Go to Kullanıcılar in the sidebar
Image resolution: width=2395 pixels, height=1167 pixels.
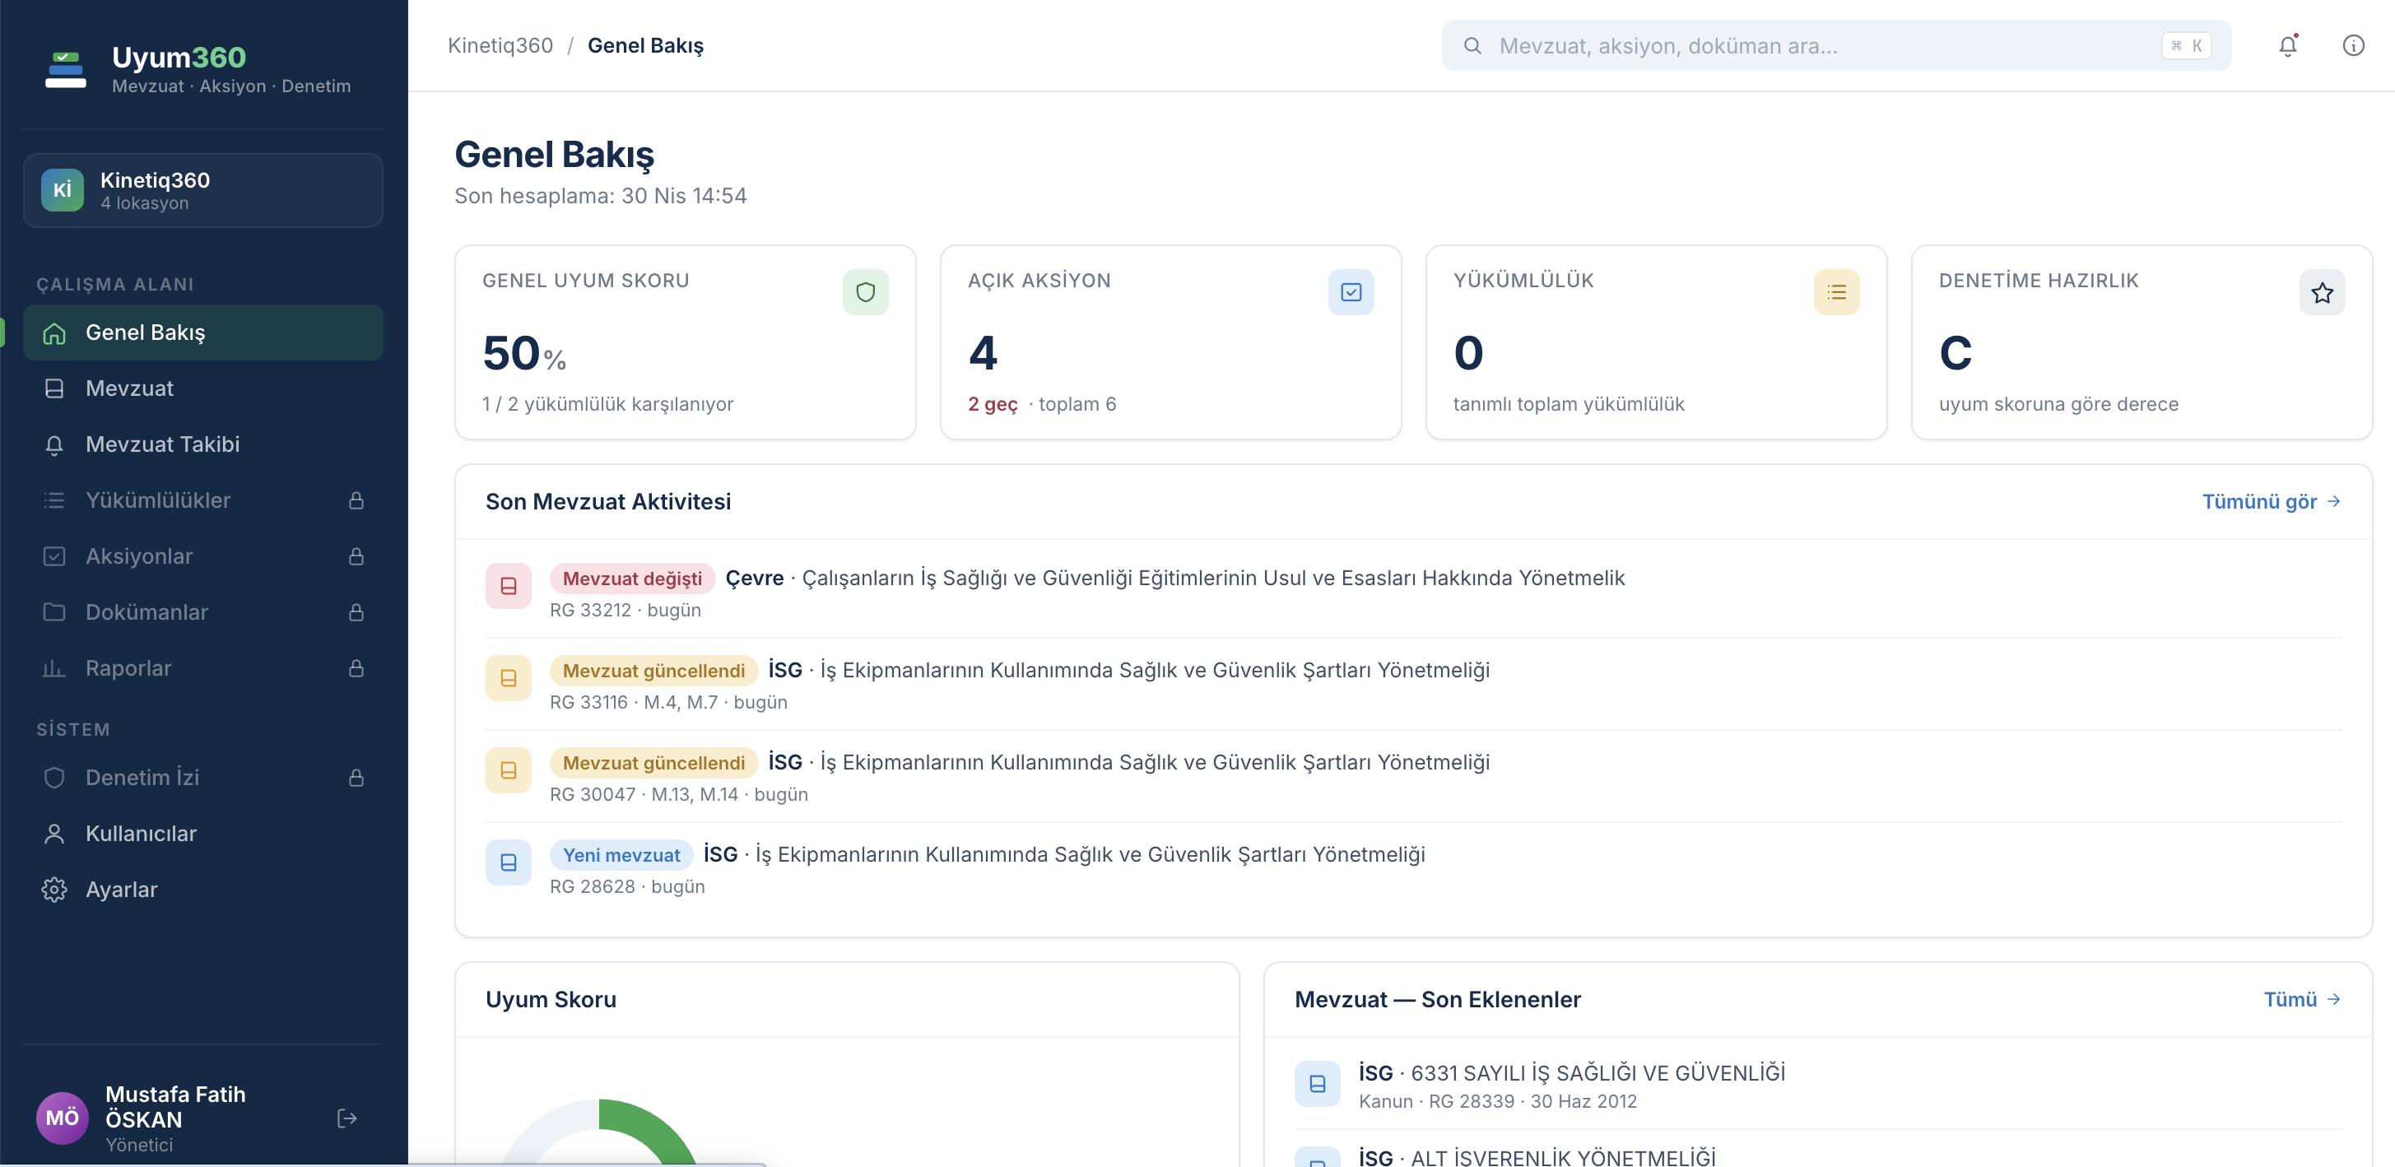click(203, 833)
